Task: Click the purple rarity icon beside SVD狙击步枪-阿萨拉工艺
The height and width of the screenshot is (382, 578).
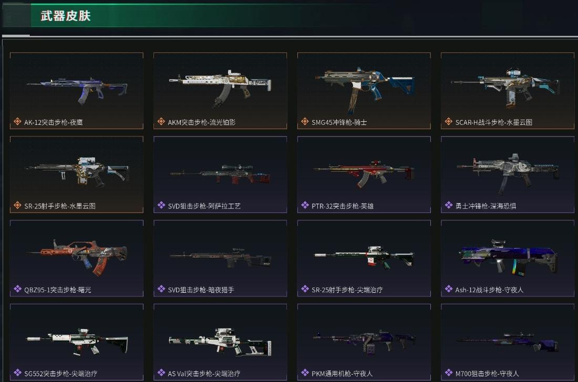Action: (x=161, y=205)
